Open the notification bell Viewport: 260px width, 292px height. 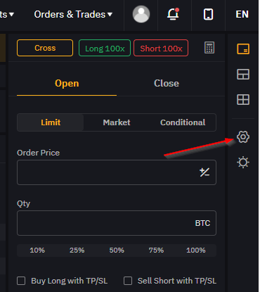pyautogui.click(x=173, y=14)
